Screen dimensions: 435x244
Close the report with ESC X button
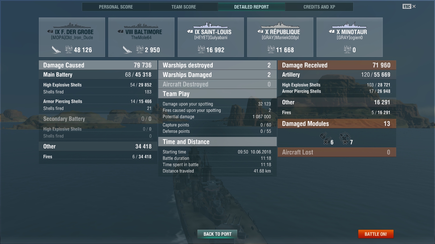pos(409,6)
